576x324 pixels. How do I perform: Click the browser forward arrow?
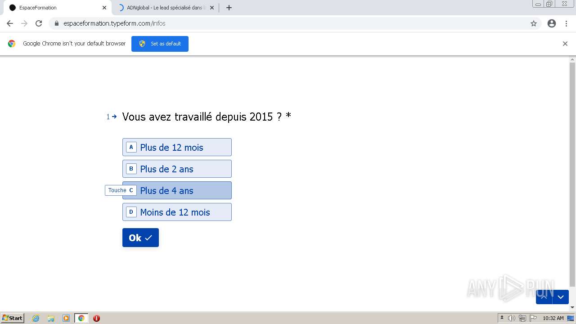point(24,23)
